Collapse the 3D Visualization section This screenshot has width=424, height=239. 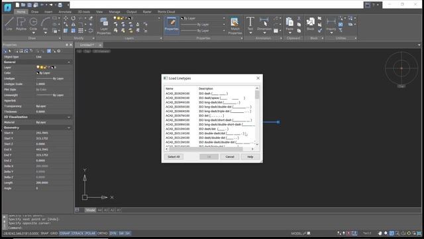[x=69, y=117]
